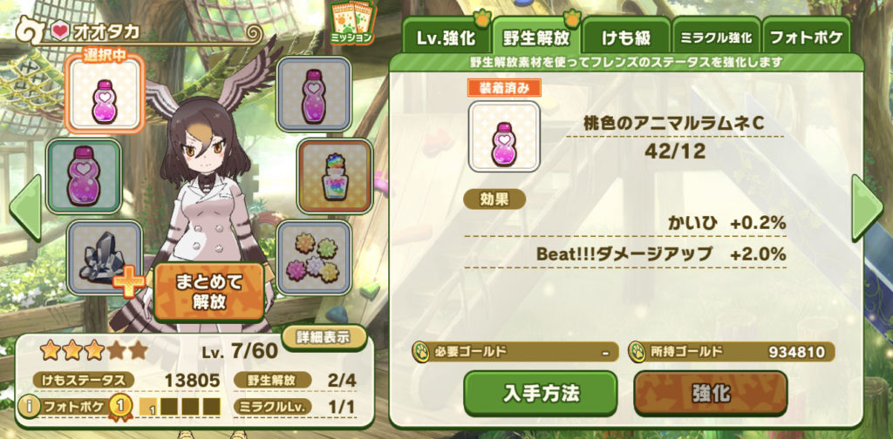Select the dark crystal material slot
The image size is (893, 439).
105,258
